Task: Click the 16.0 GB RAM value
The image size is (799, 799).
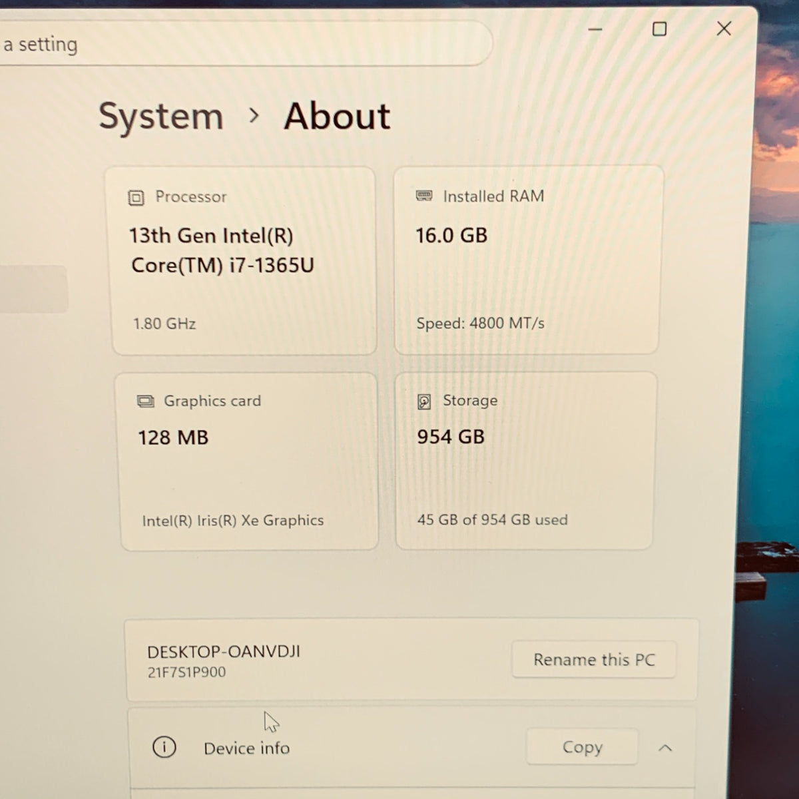Action: [x=451, y=235]
